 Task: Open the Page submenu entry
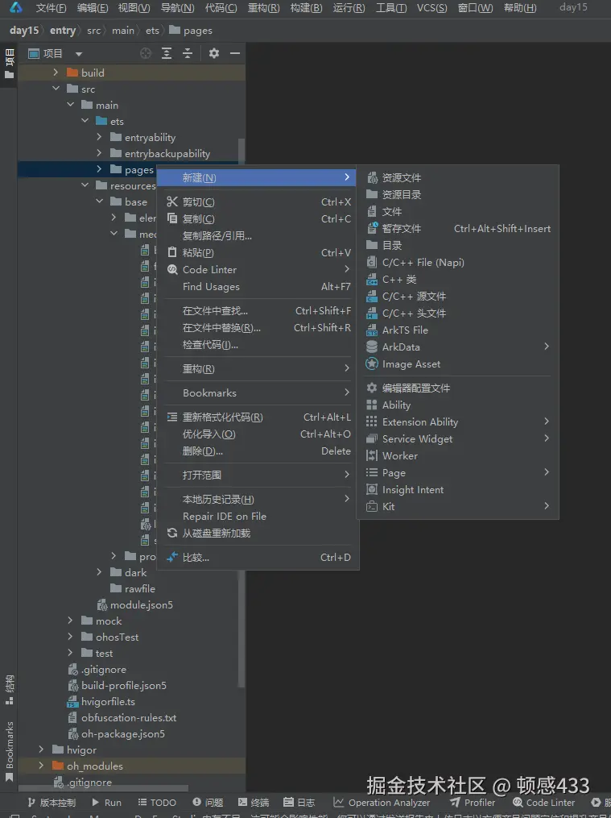click(x=458, y=472)
